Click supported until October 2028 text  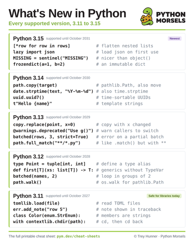click(68, 156)
